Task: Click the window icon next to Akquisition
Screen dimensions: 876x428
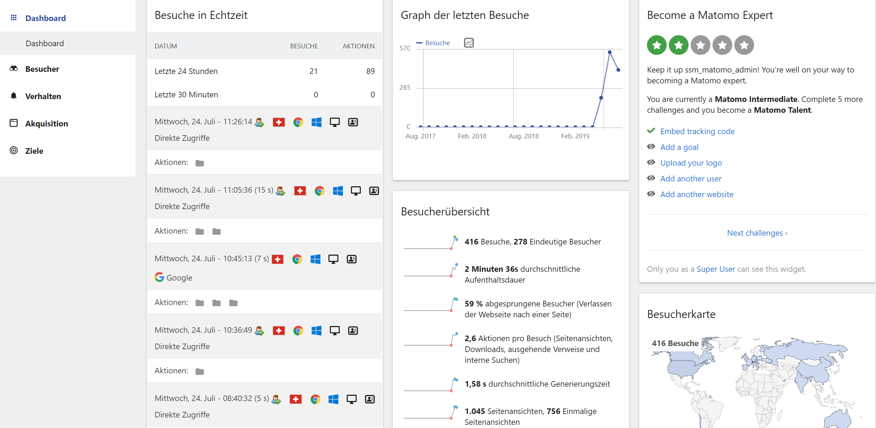Action: [x=14, y=123]
